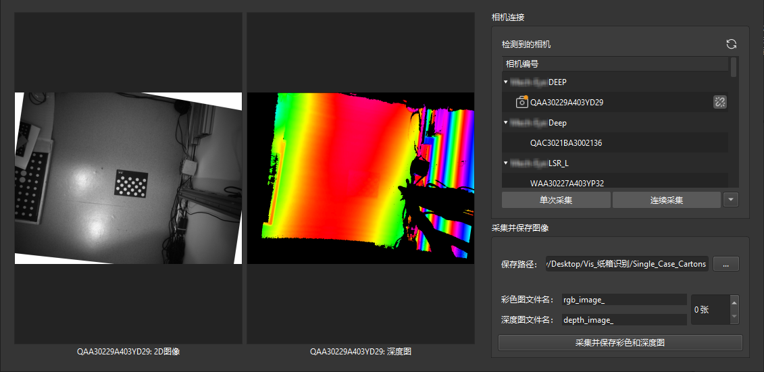
Task: Click the QAA30229A403YD29: 深度图 caption
Action: [x=361, y=351]
